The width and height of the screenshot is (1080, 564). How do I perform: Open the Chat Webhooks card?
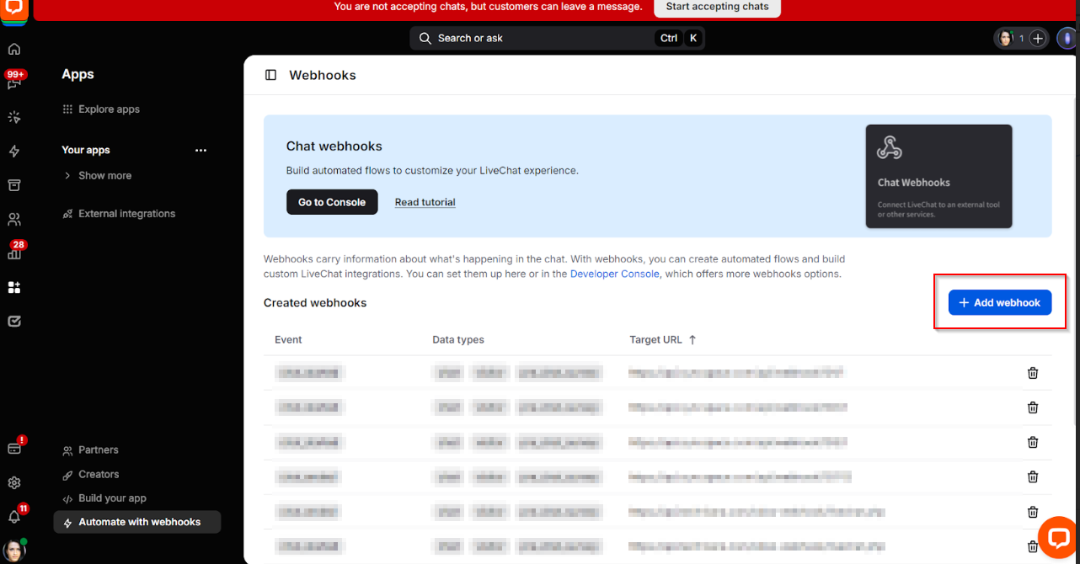coord(938,176)
